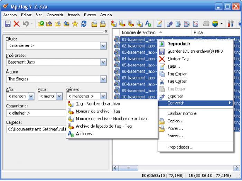Click the Comentario input field
242x181 pixels.
point(36,113)
